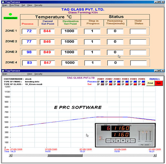This screenshot has width=166, height=164.
Task: Click the Zone 4 process temperature field showing 83
Action: pyautogui.click(x=30, y=63)
